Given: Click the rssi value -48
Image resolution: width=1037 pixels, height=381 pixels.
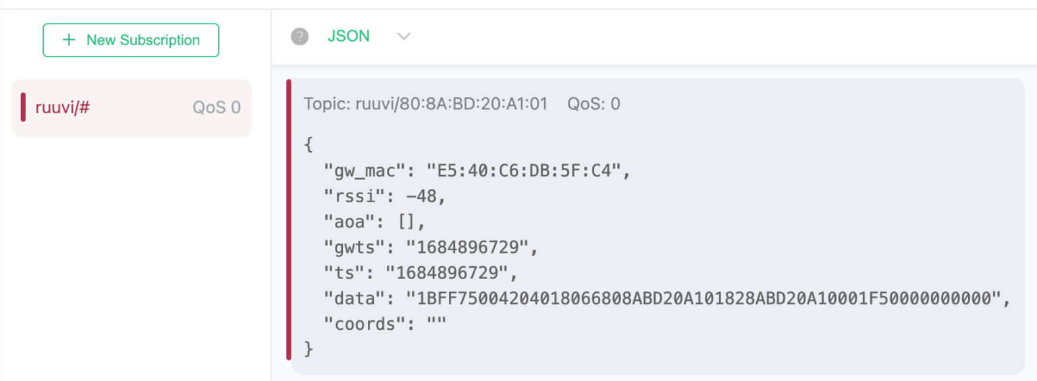Looking at the screenshot, I should pos(416,197).
